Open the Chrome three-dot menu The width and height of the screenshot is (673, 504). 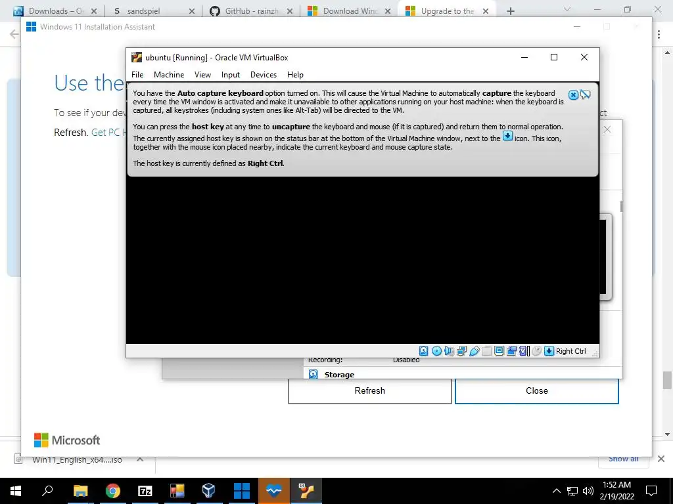tap(659, 34)
